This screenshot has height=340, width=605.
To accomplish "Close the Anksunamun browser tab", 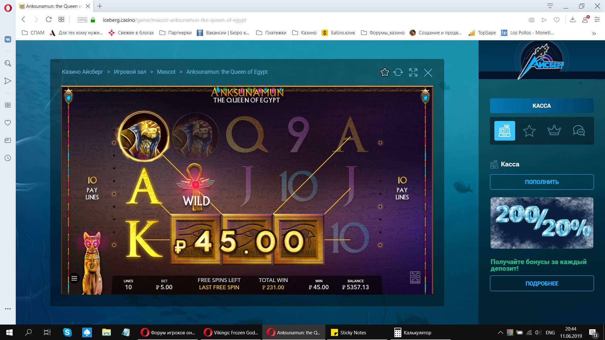I will click(x=88, y=6).
